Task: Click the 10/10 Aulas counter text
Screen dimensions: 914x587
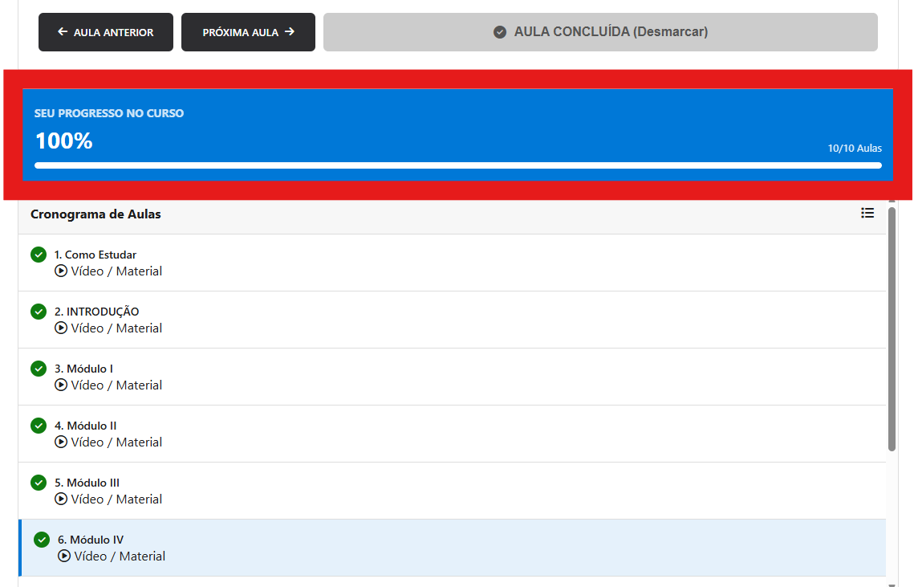Action: click(855, 149)
